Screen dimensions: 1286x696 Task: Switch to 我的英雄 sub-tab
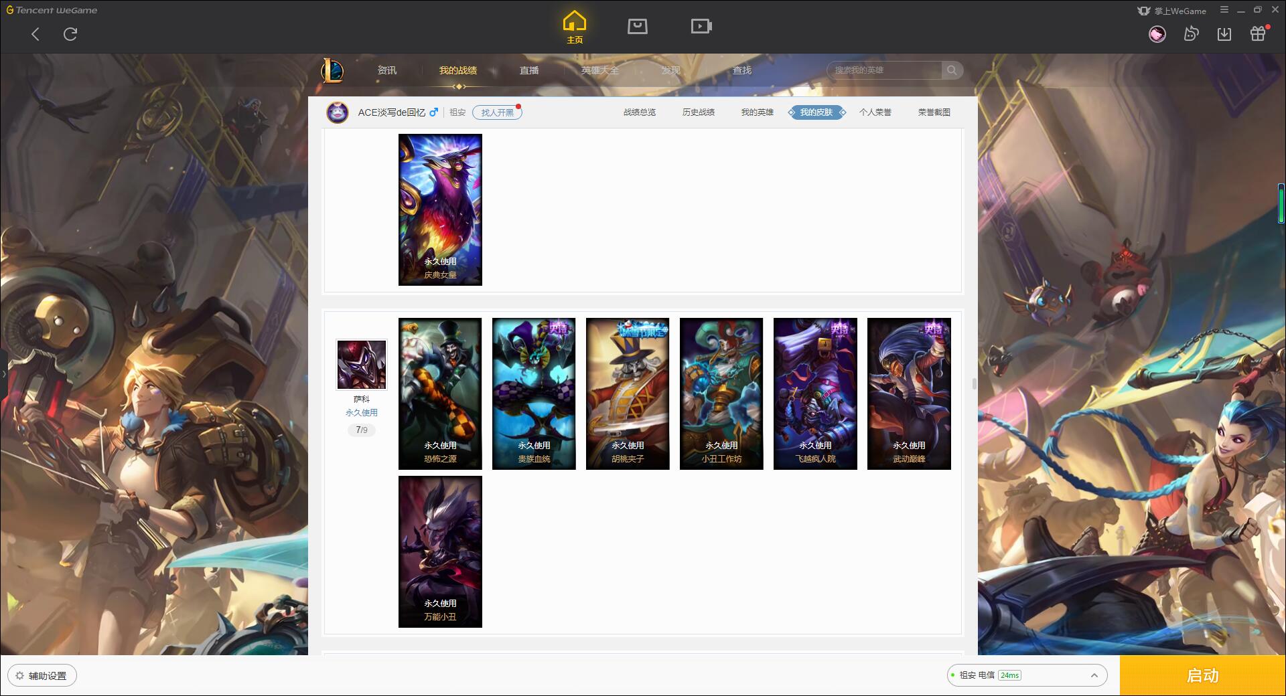coord(758,112)
